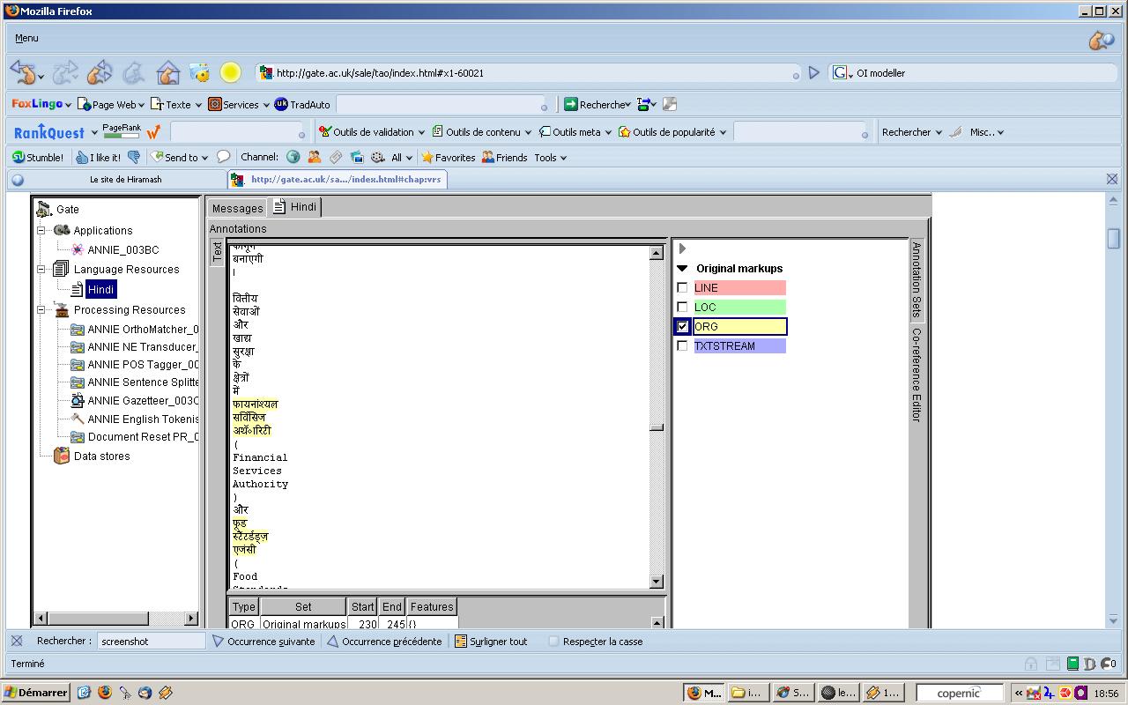Viewport: 1128px width, 705px height.
Task: Open the home page fox icon
Action: point(167,72)
